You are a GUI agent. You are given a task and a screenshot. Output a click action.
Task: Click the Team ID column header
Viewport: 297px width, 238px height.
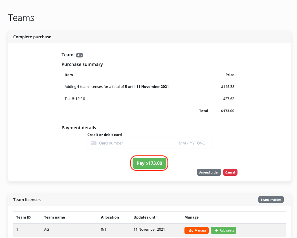23,217
